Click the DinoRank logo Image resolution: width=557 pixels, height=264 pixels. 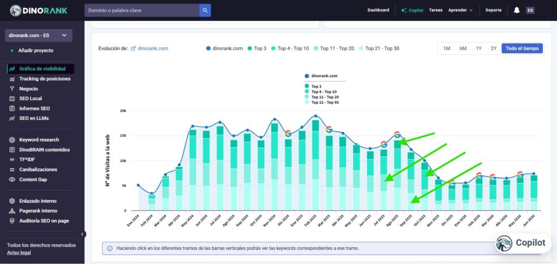[39, 10]
